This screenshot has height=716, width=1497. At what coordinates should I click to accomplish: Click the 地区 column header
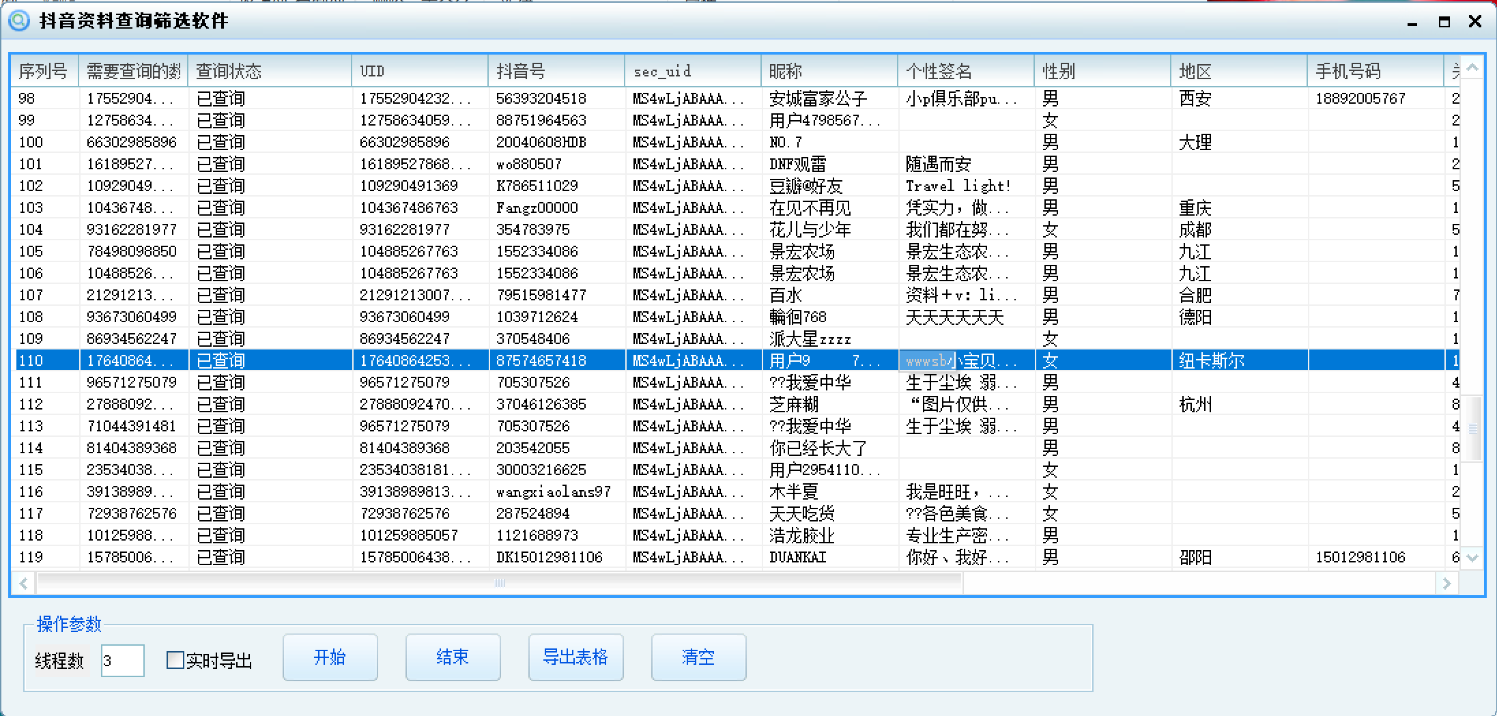[1239, 71]
